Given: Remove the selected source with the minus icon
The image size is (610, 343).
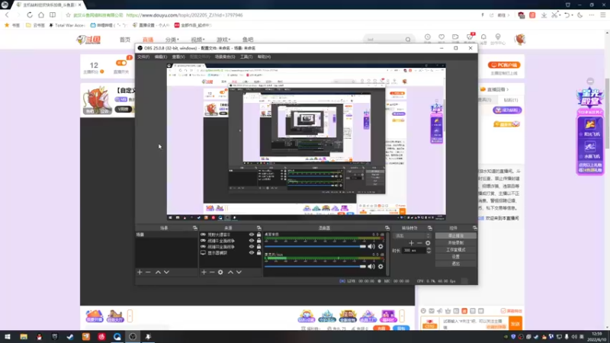Looking at the screenshot, I should click(x=212, y=272).
